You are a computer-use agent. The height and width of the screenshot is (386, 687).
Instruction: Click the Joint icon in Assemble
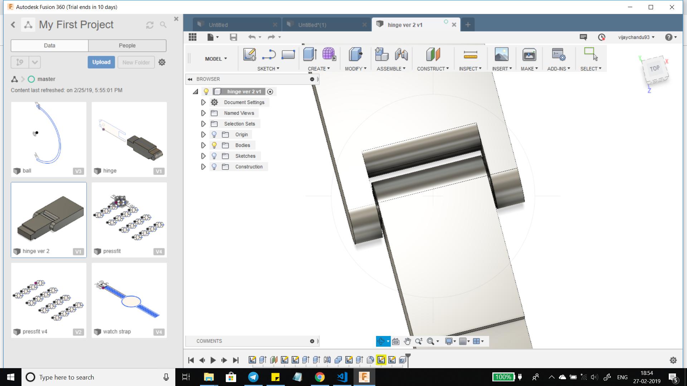coord(401,54)
